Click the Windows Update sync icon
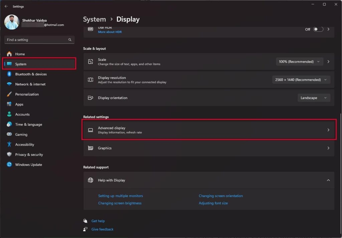This screenshot has height=238, width=342. point(9,164)
